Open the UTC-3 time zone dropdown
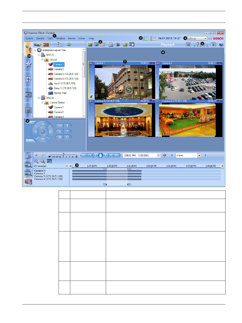 point(197,39)
